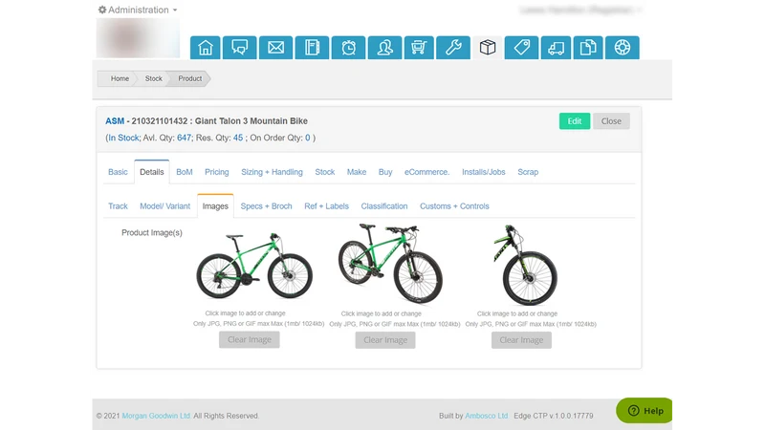Click the ASM product type link
This screenshot has height=430, width=765.
[x=115, y=121]
